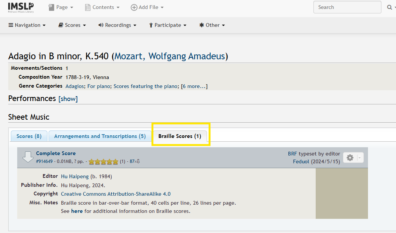Switch to the Scores (8) tab
The width and height of the screenshot is (396, 233).
pos(29,136)
